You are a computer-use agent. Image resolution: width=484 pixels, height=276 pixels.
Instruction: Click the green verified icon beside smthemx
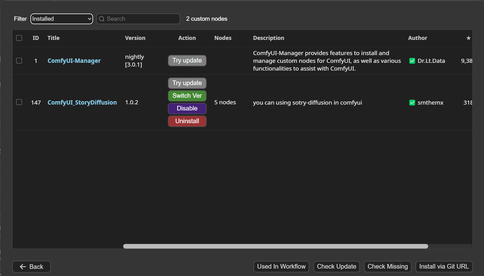pos(412,103)
